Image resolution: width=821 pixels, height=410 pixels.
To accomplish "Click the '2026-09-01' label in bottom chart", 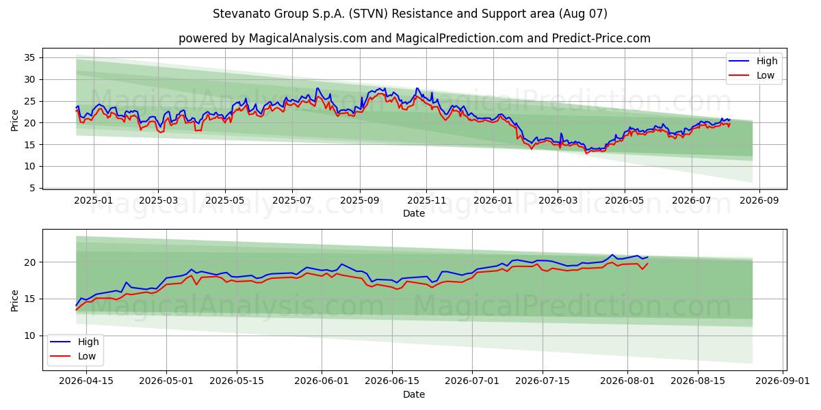I will pos(784,381).
